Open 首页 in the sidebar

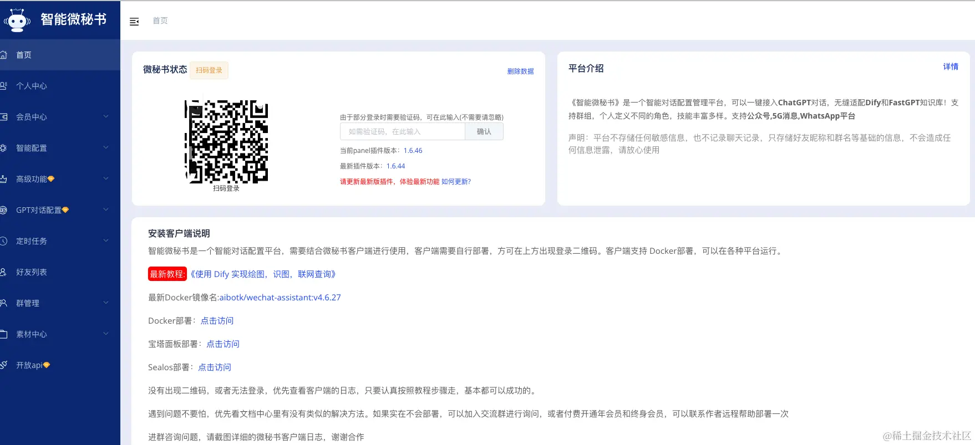click(60, 55)
